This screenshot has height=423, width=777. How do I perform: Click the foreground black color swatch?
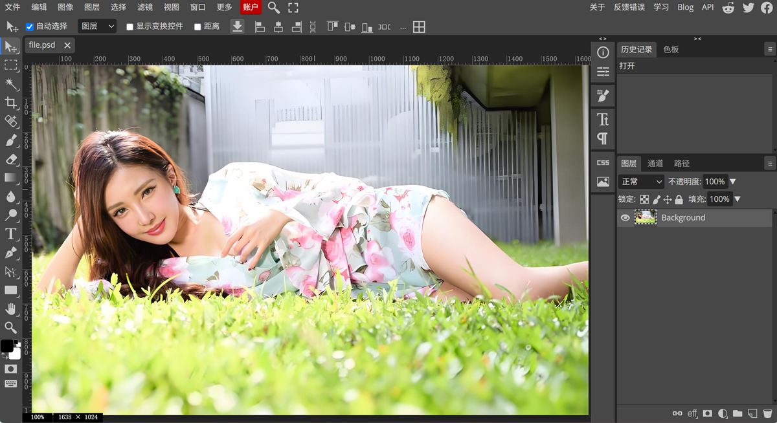[7, 346]
